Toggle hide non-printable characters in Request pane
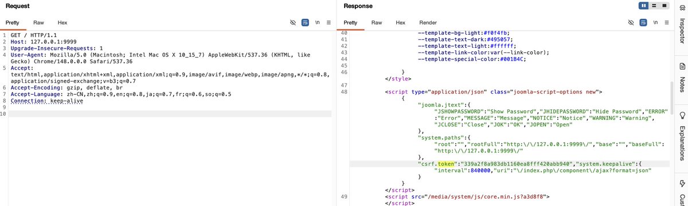The image size is (688, 206). point(294,22)
